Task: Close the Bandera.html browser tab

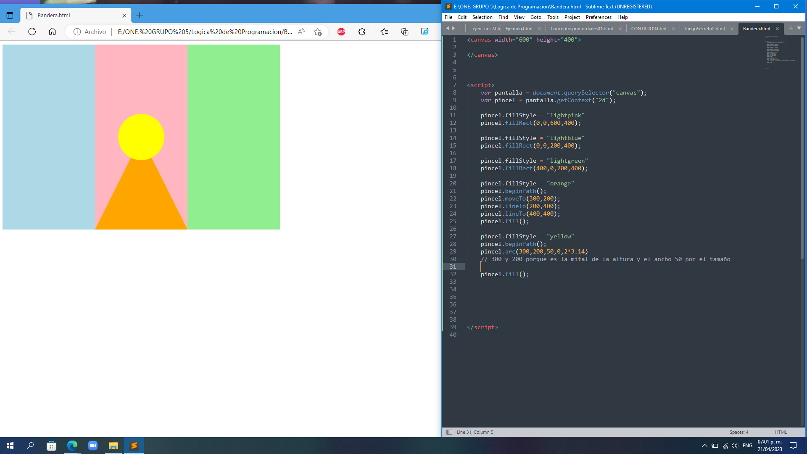Action: 124,16
